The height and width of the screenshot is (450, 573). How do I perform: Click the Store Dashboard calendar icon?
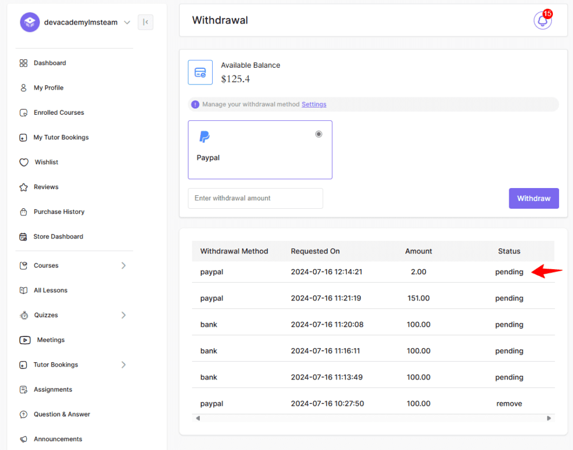coord(24,237)
